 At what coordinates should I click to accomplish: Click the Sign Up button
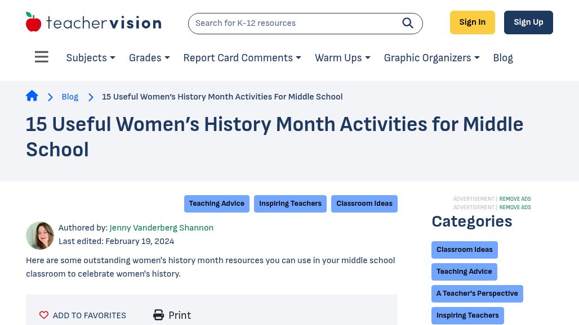click(x=528, y=22)
